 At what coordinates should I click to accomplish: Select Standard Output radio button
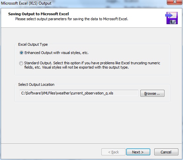tap(21, 63)
